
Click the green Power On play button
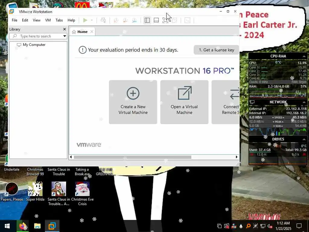click(85, 20)
